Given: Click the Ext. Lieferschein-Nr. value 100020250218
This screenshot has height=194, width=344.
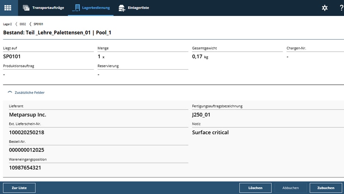Looking at the screenshot, I should click(27, 132).
